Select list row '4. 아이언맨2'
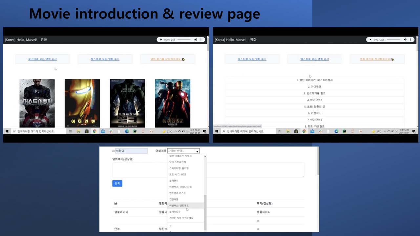Image resolution: width=420 pixels, height=236 pixels. 314,100
